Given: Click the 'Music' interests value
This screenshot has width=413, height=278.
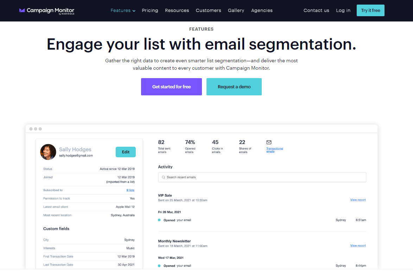Looking at the screenshot, I should tap(131, 248).
